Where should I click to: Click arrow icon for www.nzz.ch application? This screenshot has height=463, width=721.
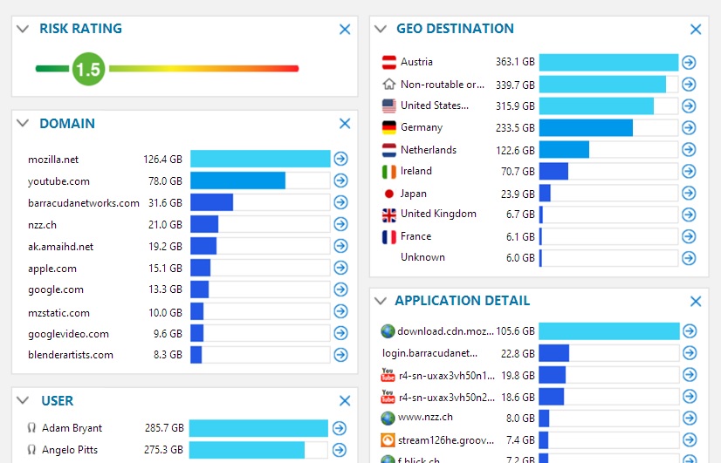690,419
